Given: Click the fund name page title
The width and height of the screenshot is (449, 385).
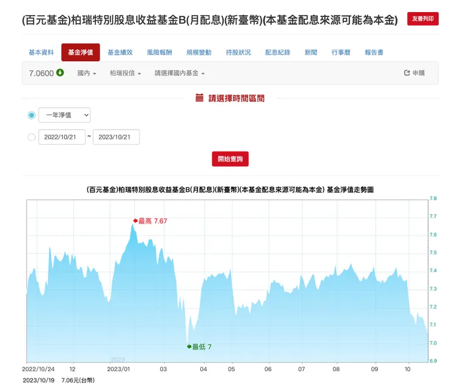Looking at the screenshot, I should [210, 20].
